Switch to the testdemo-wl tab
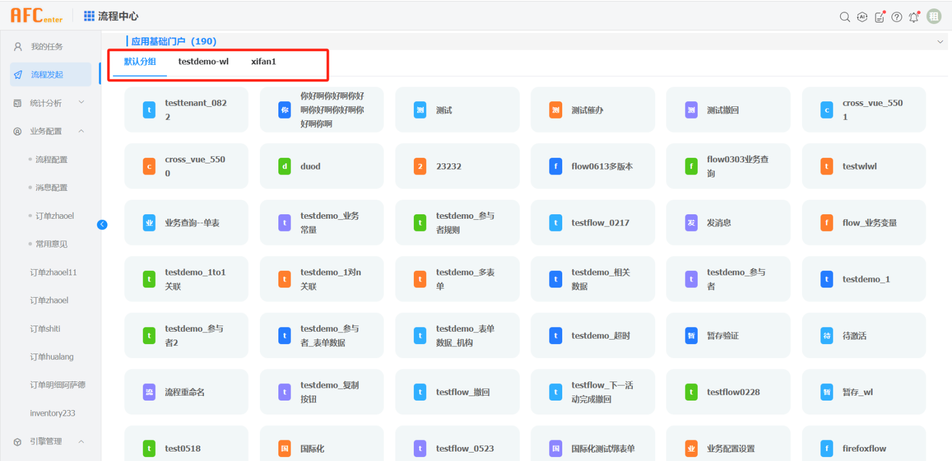Image resolution: width=952 pixels, height=461 pixels. tap(203, 62)
